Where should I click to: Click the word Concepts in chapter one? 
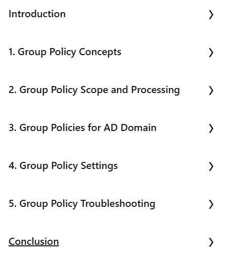100,52
